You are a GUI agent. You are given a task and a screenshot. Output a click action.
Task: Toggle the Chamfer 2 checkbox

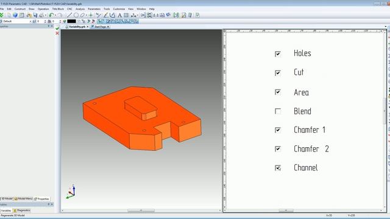point(278,148)
